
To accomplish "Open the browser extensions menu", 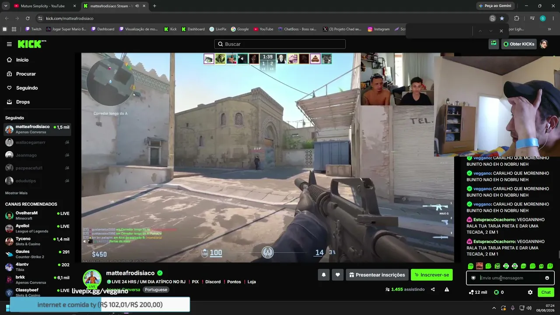I will 517,18.
